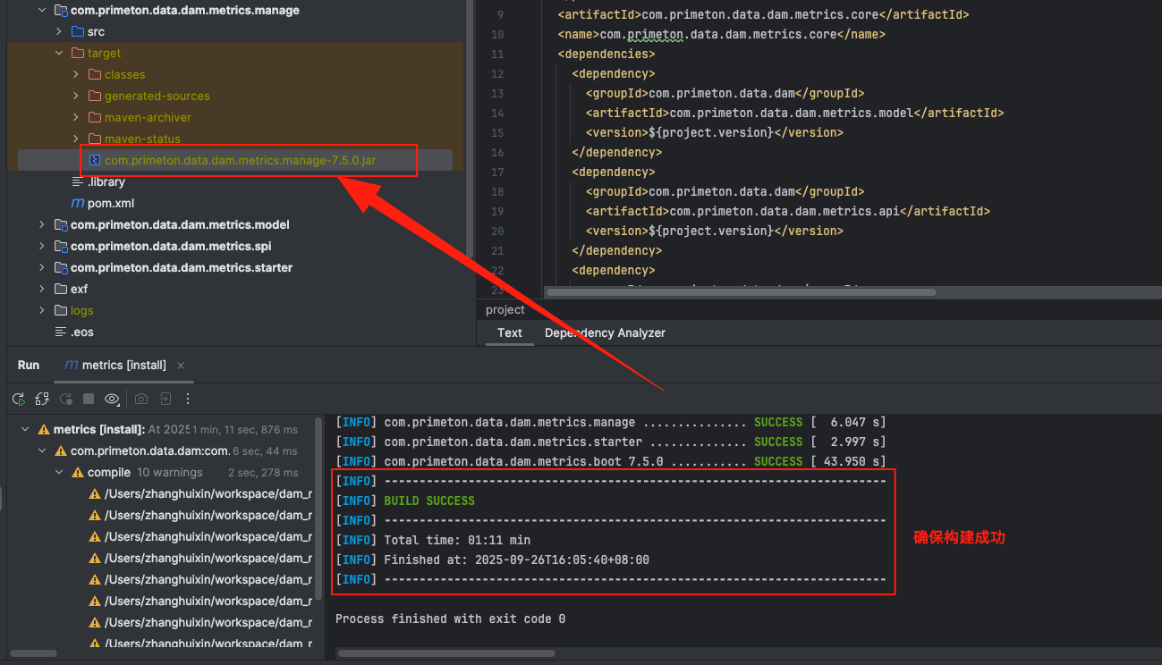1162x665 pixels.
Task: Click the project breadcrumb below editor
Action: (x=505, y=309)
